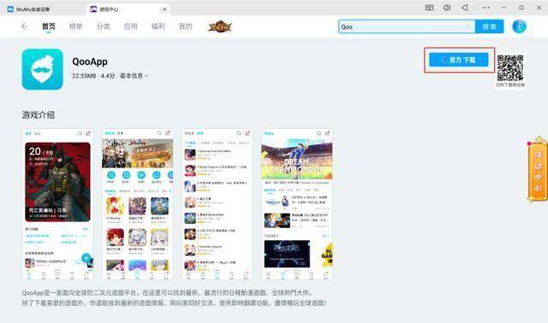This screenshot has height=323, width=548.
Task: Clear search text with the x icon
Action: point(468,26)
